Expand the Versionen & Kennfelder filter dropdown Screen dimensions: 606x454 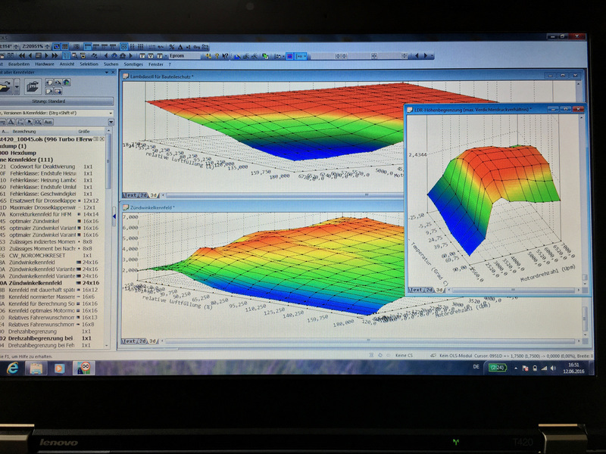tap(110, 113)
